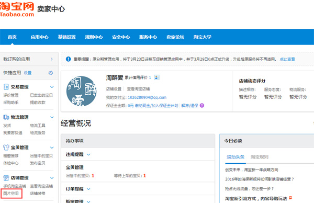The height and width of the screenshot is (203, 314).
Task: Open 服务中心 in navigation bar
Action: click(x=148, y=37)
